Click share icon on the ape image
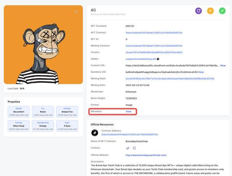Image resolution: width=232 pixels, height=176 pixels. [76, 12]
